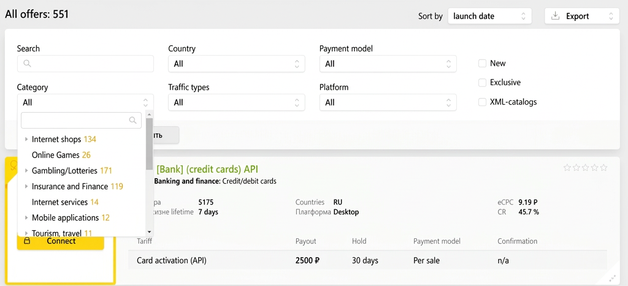
Task: Select Insurance and Finance category
Action: coord(77,186)
